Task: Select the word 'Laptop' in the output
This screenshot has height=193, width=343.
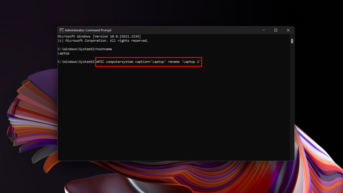Action: [64, 53]
